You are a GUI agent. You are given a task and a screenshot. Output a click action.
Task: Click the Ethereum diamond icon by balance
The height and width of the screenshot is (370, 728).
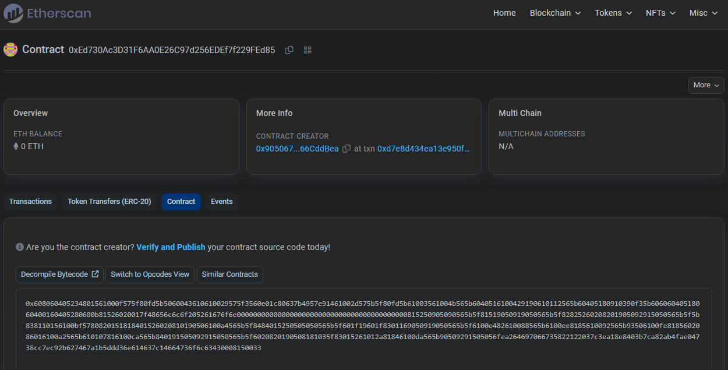point(16,146)
